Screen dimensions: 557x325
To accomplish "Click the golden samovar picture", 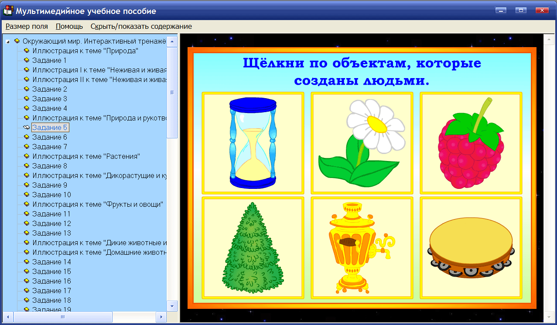I will pos(362,247).
